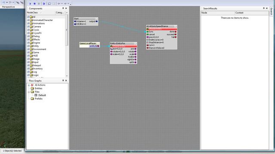Click the Link objects toolbar icon
The image size is (275, 154).
pyautogui.click(x=18, y=3)
